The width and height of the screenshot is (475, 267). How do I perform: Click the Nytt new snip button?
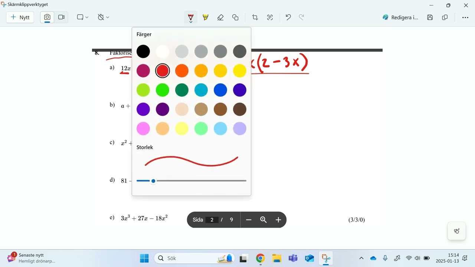coord(20,17)
